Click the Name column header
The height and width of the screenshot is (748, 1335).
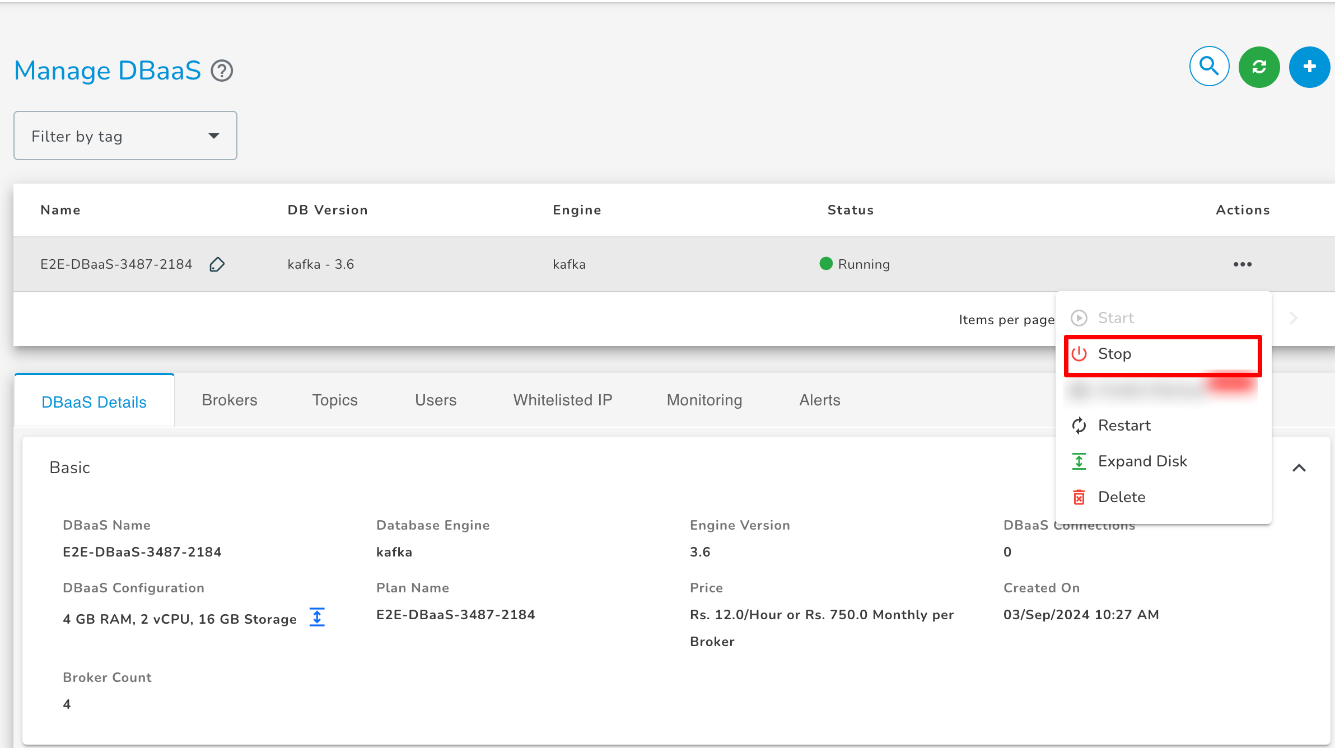click(x=60, y=210)
